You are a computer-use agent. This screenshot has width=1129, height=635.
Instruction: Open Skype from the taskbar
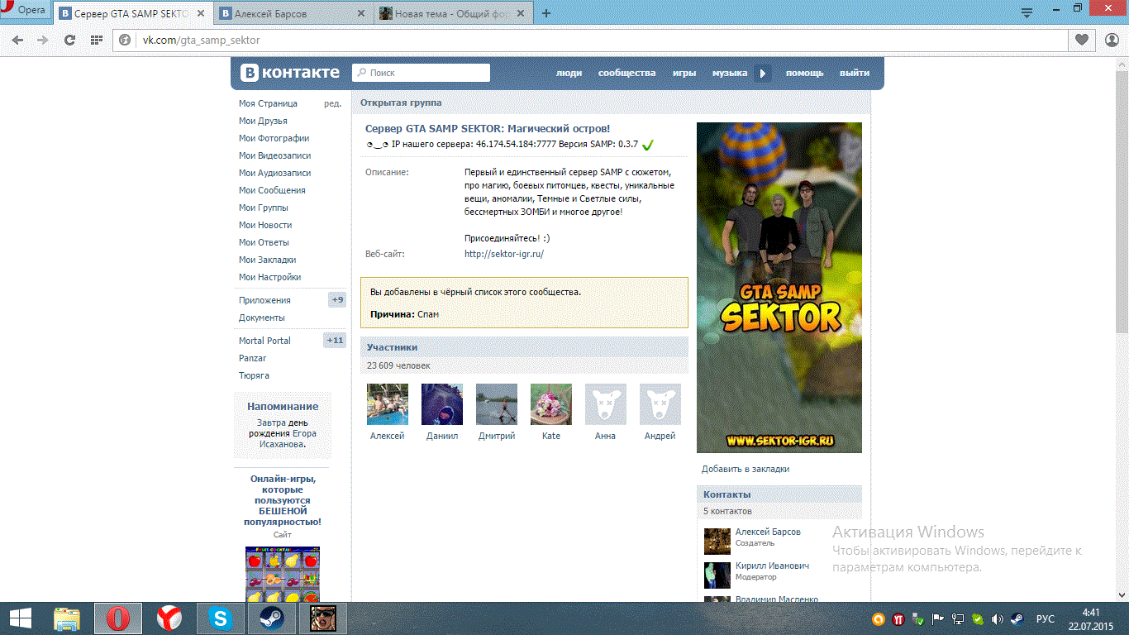point(222,618)
